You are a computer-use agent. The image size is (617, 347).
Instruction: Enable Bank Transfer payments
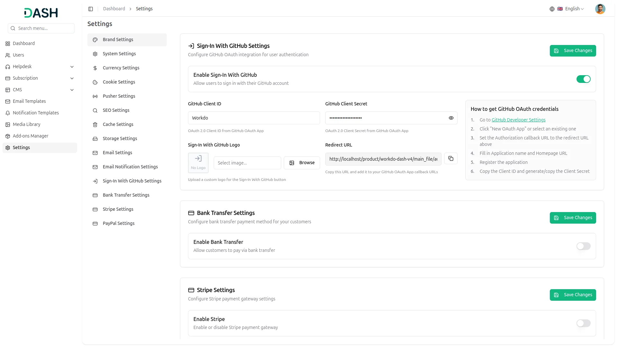[x=583, y=246]
